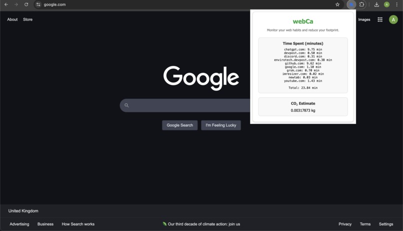
Task: Open the Chrome three-dot menu
Action: click(x=397, y=4)
